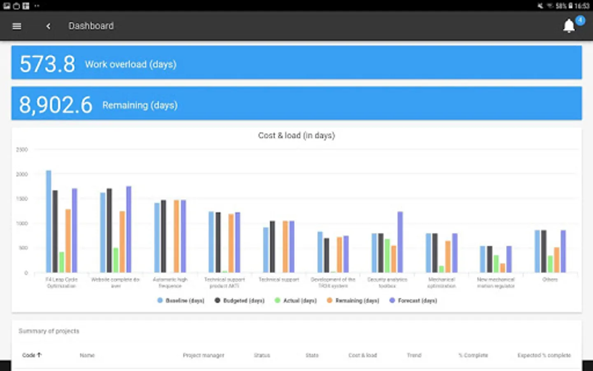Open the Work overload (days) card

click(x=296, y=62)
